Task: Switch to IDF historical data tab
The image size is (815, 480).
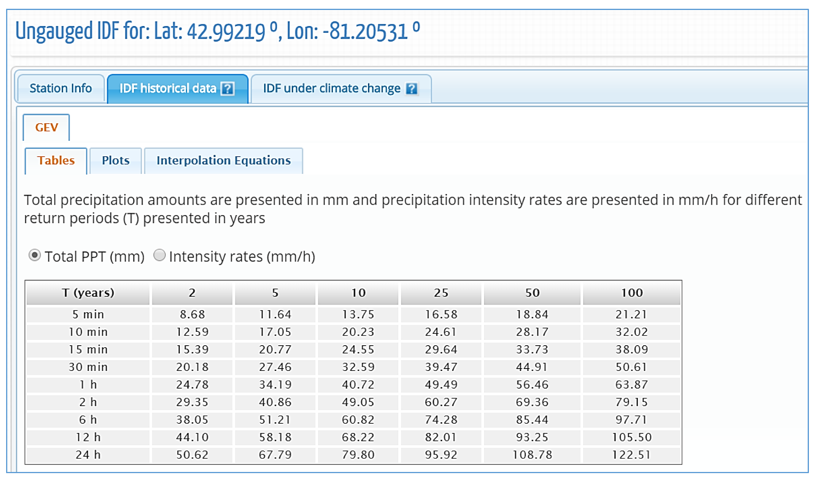Action: click(x=168, y=88)
